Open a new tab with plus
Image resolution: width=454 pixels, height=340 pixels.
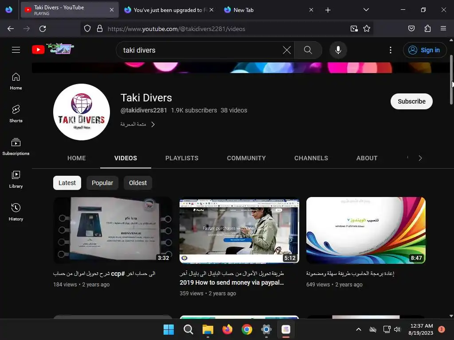click(328, 10)
